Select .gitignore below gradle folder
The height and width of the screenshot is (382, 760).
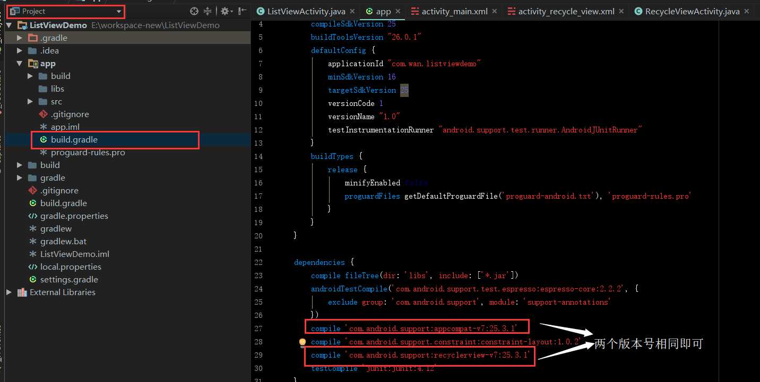pyautogui.click(x=59, y=191)
